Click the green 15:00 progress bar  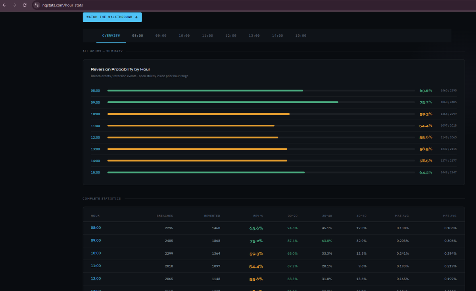[206, 172]
